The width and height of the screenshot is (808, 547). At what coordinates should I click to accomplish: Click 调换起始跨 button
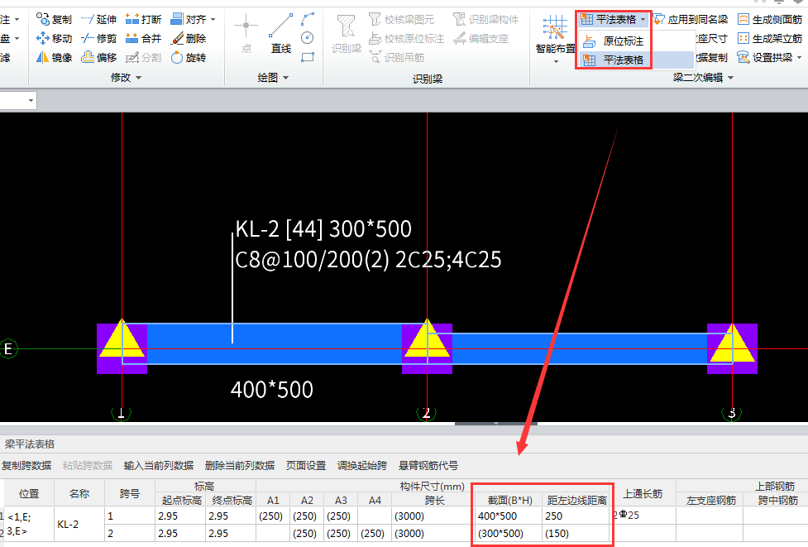point(362,466)
